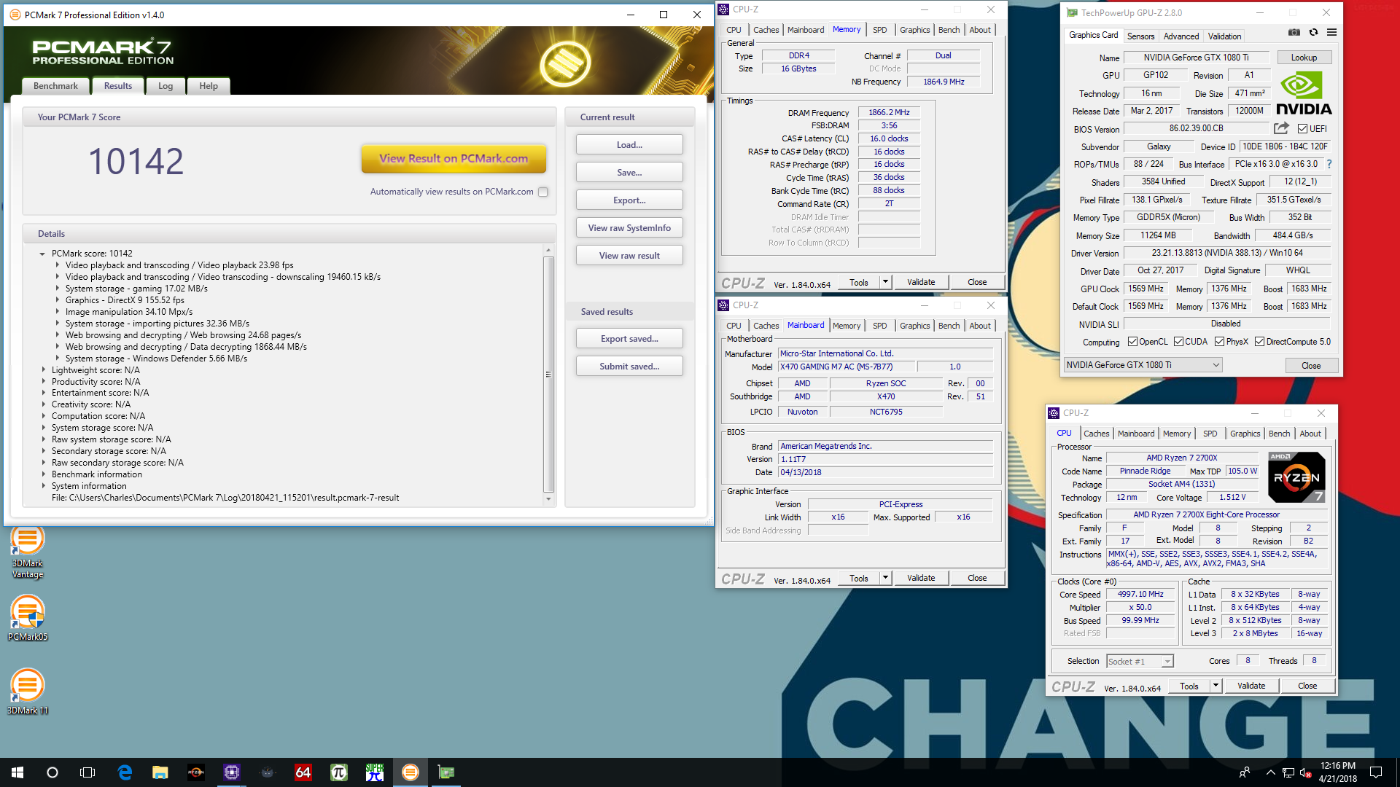Click the muted volume tray icon
Image resolution: width=1400 pixels, height=787 pixels.
[x=1306, y=772]
